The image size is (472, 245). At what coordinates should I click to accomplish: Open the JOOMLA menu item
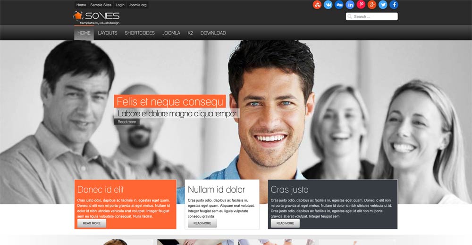point(171,33)
